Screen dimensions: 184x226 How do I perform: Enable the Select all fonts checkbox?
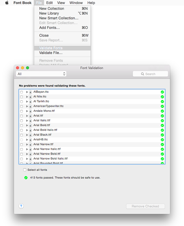25,170
